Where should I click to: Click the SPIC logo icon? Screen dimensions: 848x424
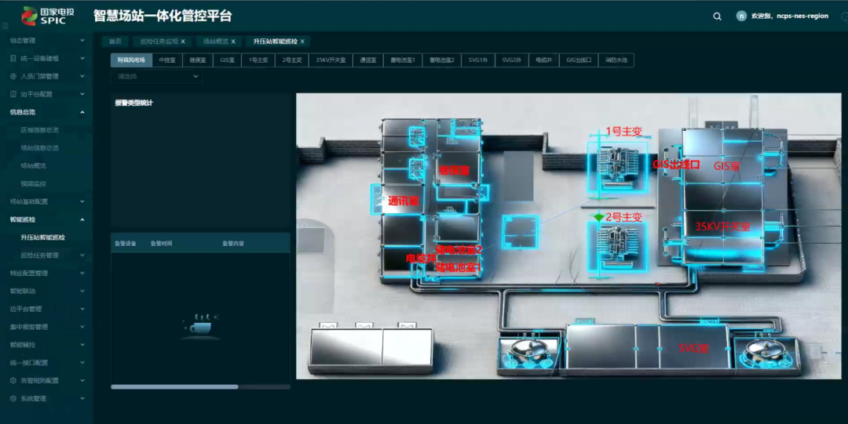[x=29, y=15]
